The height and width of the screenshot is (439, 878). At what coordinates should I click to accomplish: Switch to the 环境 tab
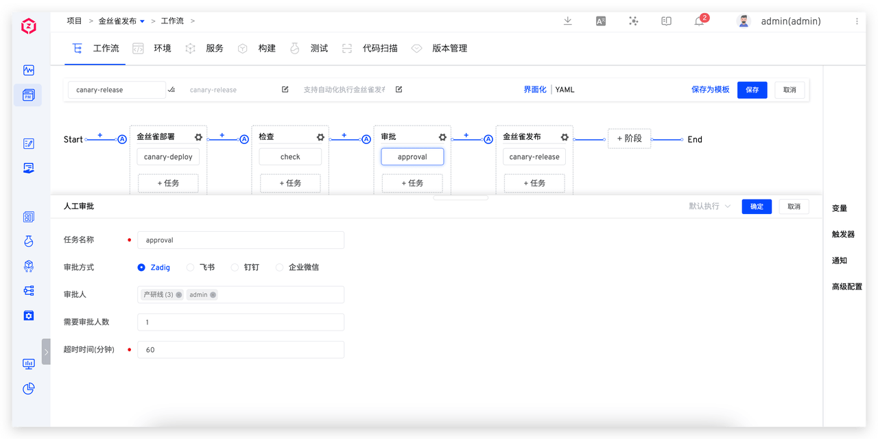coord(161,48)
